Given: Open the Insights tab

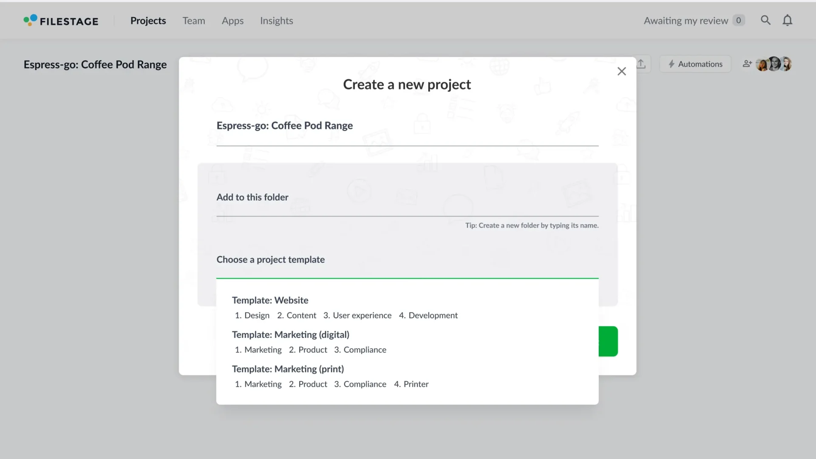Looking at the screenshot, I should tap(276, 21).
